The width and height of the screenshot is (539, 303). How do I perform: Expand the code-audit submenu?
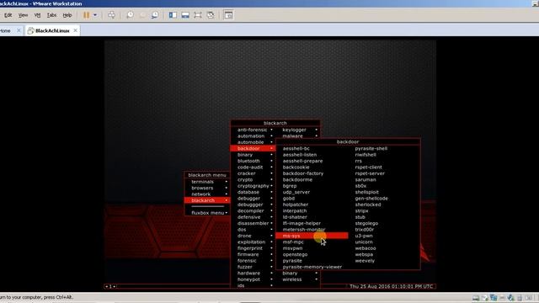[253, 167]
